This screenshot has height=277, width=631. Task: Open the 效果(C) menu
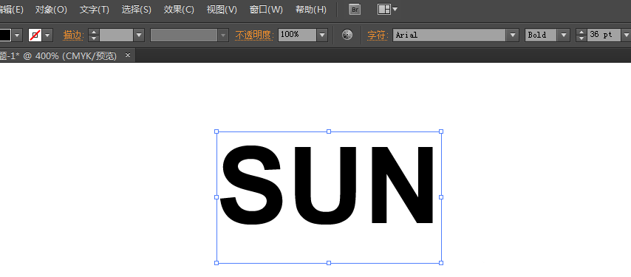(179, 10)
